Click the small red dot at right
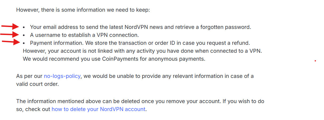This screenshot has height=120, width=324. click(x=315, y=61)
